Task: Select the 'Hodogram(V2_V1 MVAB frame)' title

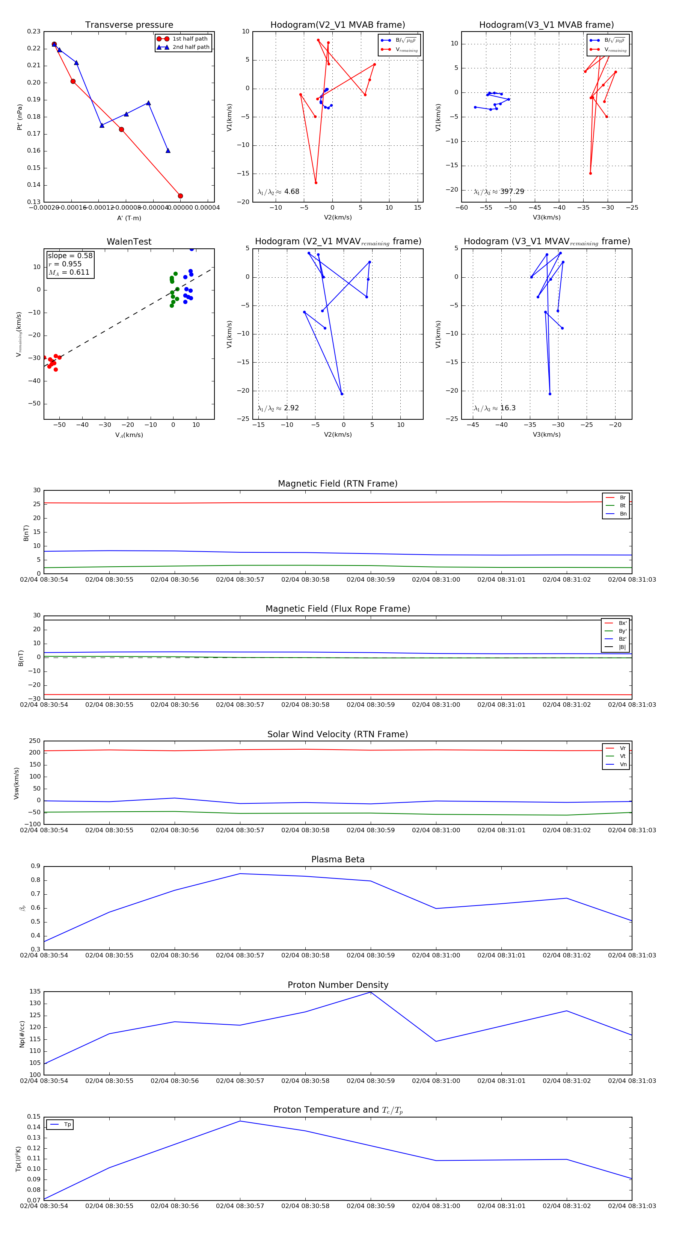Action: pos(338,25)
